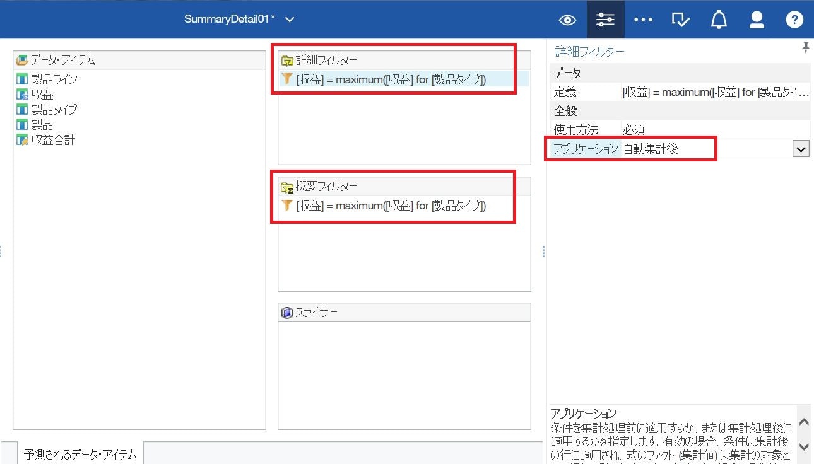Viewport: 814px width, 464px height.
Task: Click the 詳細フィルター properties pane title
Action: click(590, 51)
